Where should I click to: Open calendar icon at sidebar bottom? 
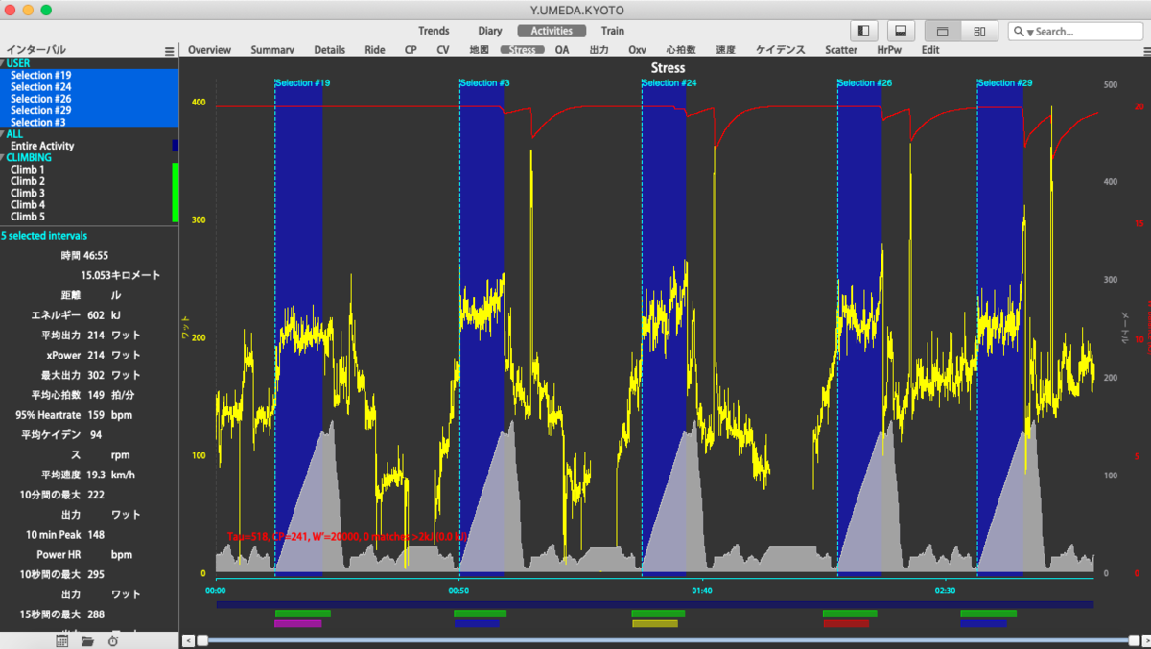click(62, 640)
